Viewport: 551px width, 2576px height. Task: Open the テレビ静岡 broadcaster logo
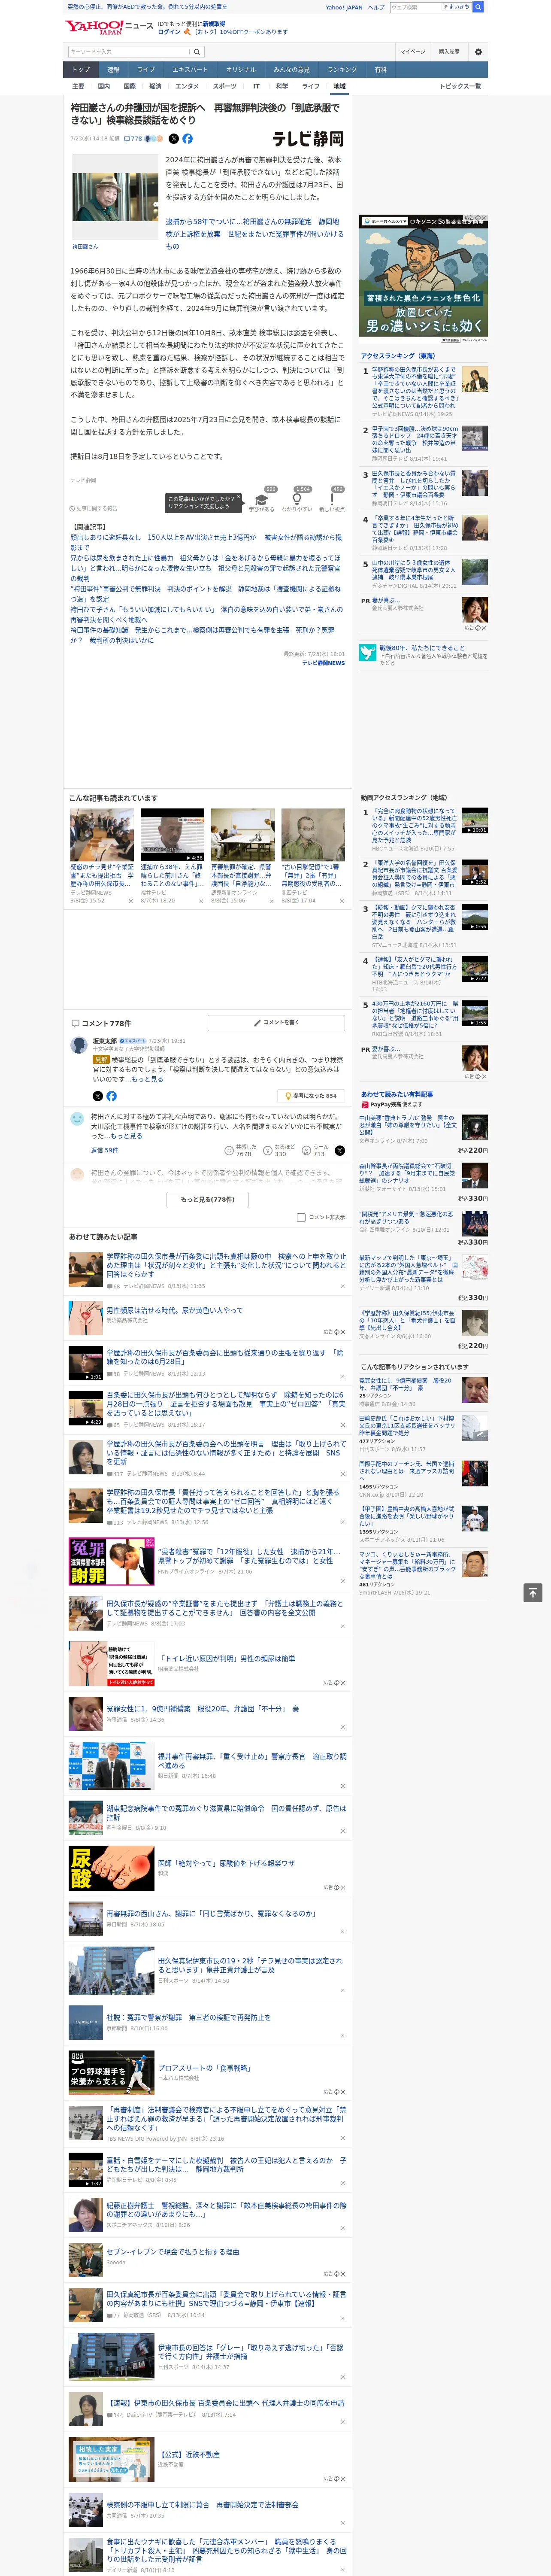click(x=308, y=139)
